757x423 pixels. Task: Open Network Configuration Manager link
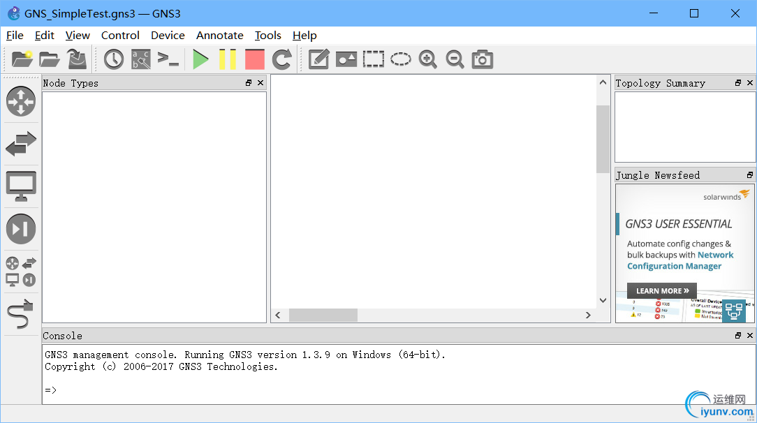click(680, 260)
